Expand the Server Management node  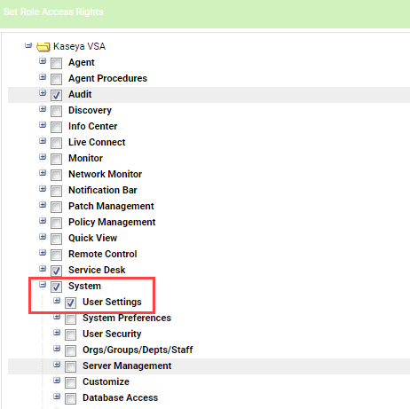coord(57,365)
